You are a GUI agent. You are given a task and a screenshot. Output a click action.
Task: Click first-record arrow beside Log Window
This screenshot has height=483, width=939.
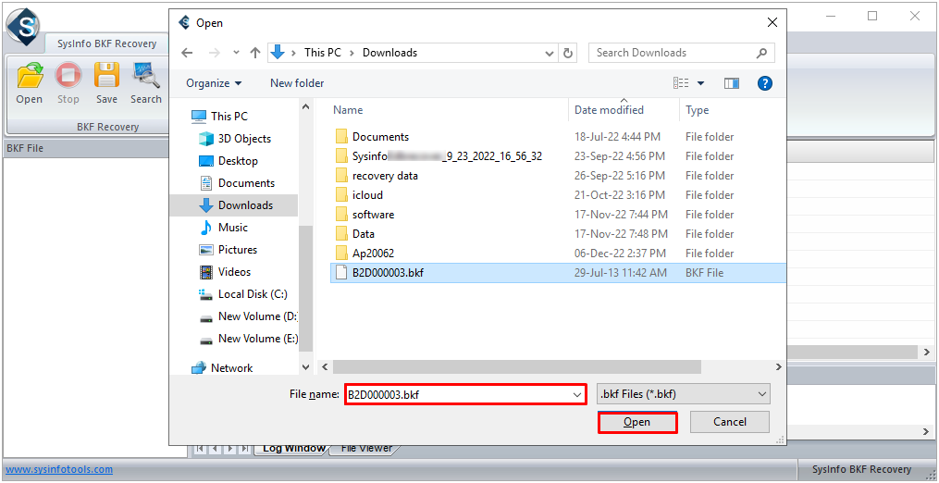[201, 448]
